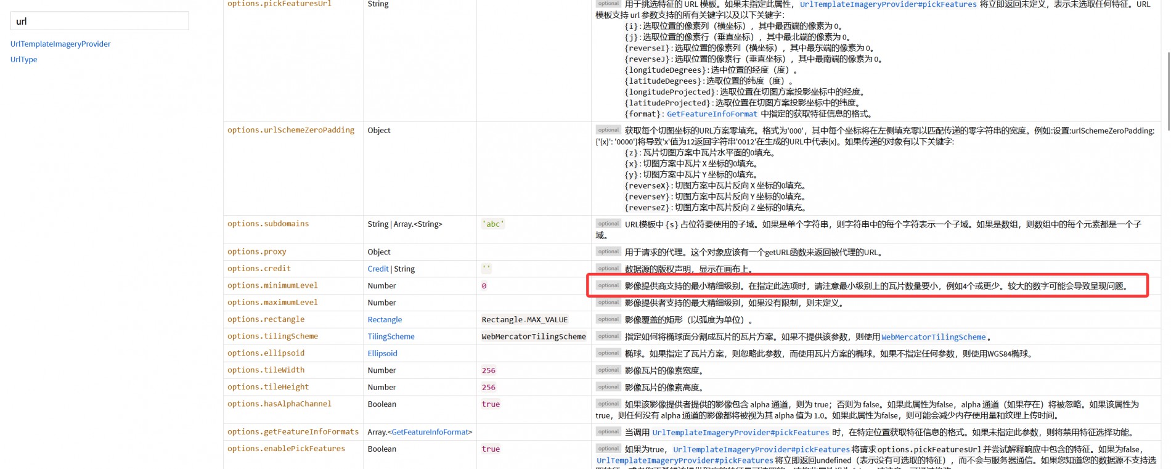
Task: Click pickFeatures link in getFeatureInfoFormats description
Action: tap(740, 433)
